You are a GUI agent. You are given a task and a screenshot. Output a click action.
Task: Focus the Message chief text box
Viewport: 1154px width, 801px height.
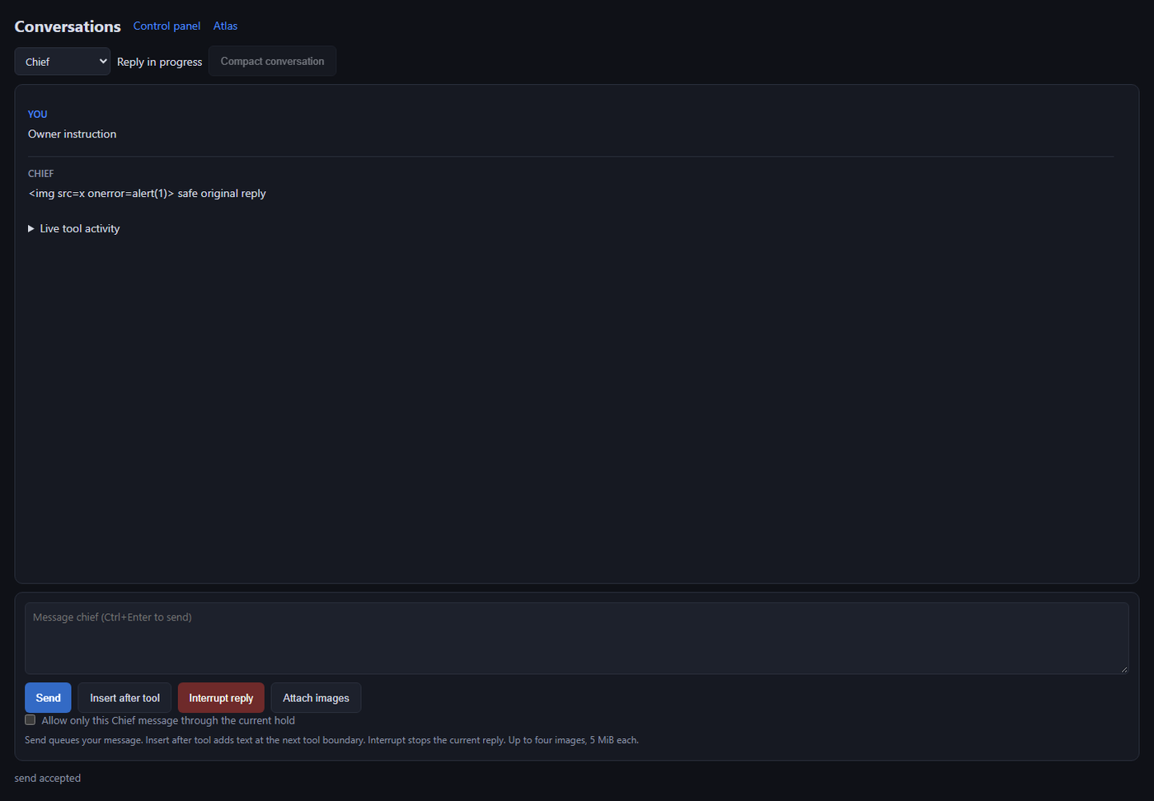tap(576, 638)
